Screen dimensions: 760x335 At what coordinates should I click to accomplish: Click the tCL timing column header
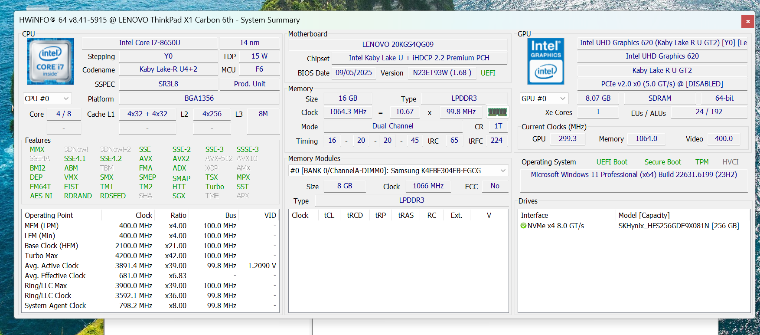[x=329, y=215]
